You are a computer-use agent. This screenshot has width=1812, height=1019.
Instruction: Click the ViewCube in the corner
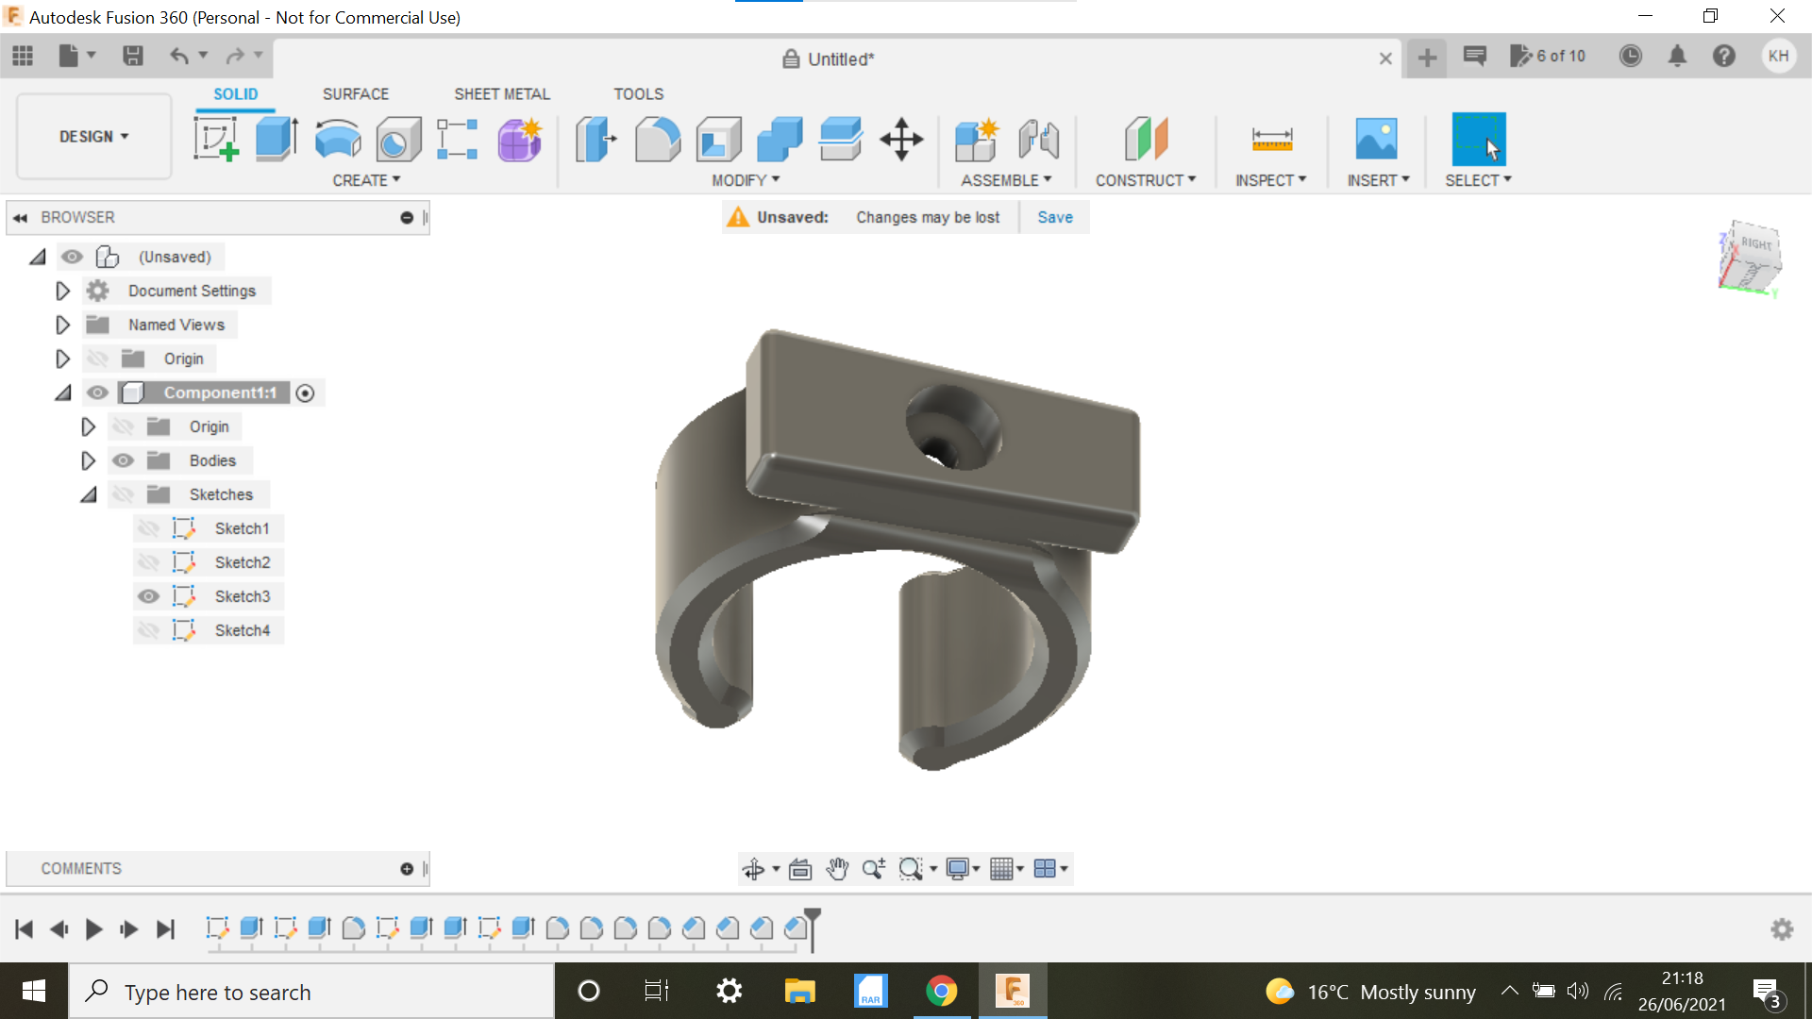coord(1750,258)
